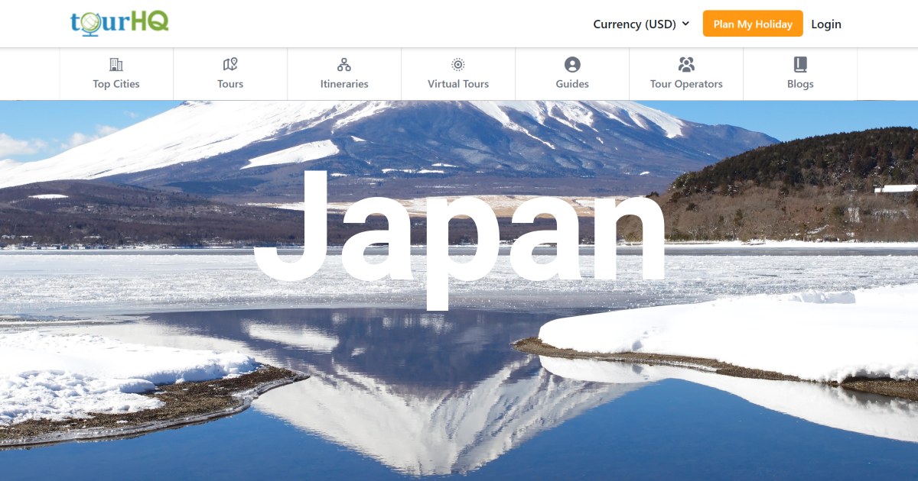Expand the currency selector chevron
The image size is (918, 481).
coord(687,24)
